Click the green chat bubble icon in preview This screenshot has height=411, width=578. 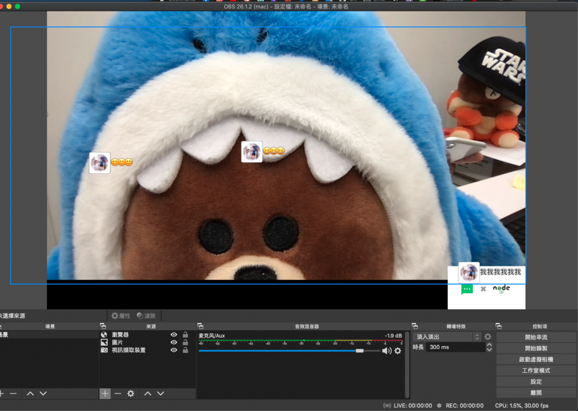pos(467,289)
